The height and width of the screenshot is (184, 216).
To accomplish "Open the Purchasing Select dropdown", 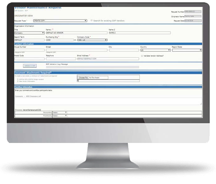I will tap(60, 116).
